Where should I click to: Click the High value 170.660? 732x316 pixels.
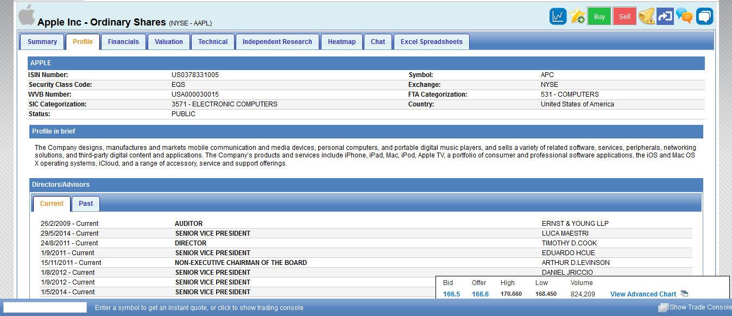[x=511, y=294]
